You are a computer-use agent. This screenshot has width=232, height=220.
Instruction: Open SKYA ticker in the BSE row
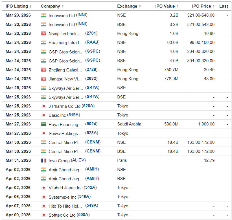(x=92, y=97)
